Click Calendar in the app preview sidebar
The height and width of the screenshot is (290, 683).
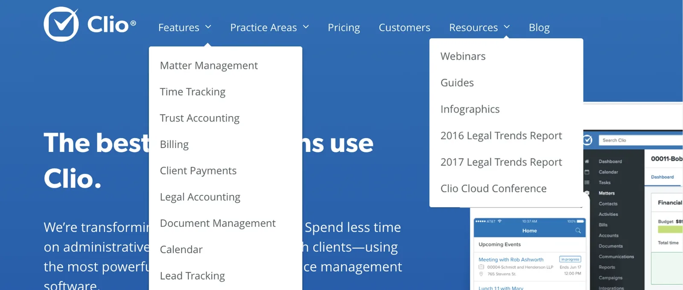608,172
